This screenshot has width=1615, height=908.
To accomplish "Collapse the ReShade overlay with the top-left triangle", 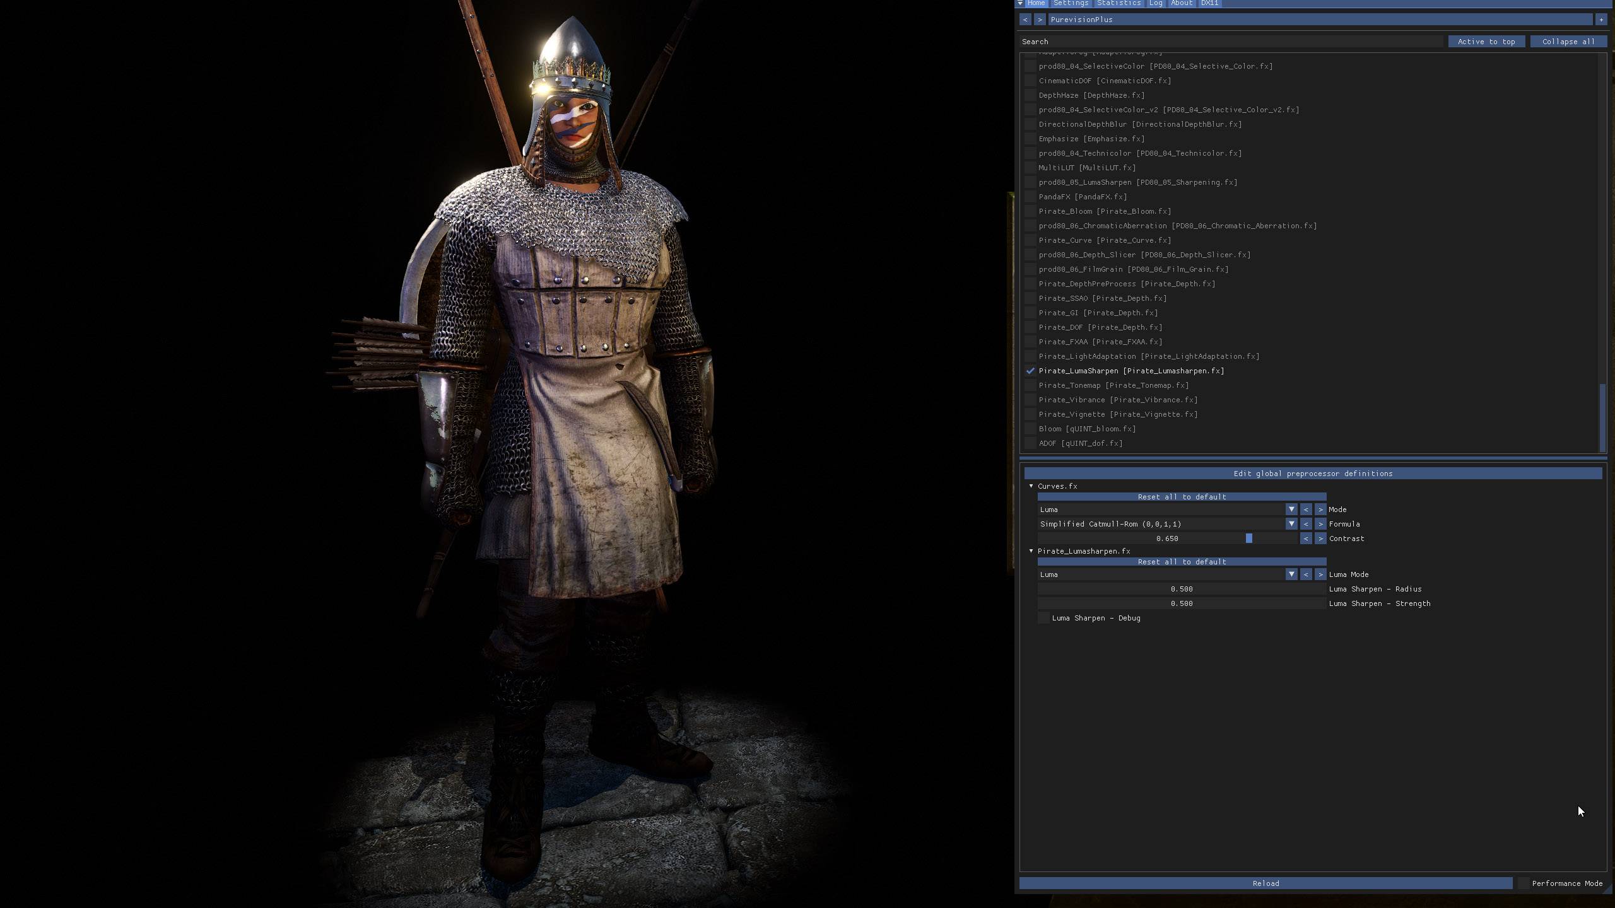I will (1020, 3).
